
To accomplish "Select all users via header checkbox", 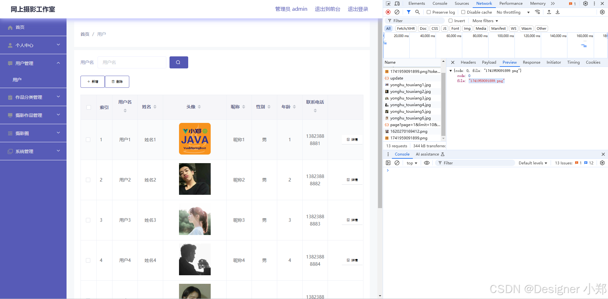I will [x=88, y=107].
